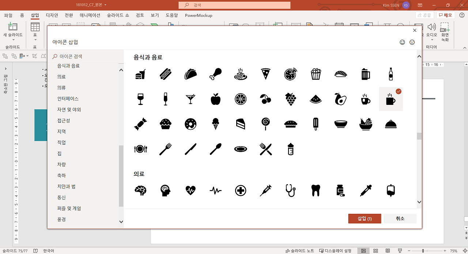
Task: Select the hot dog icon
Action: (x=166, y=75)
